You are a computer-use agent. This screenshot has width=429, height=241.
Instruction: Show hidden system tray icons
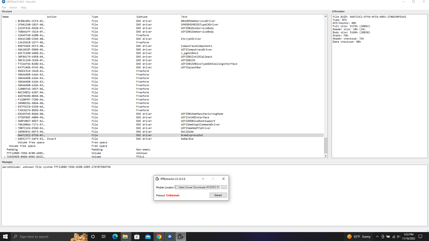click(x=377, y=237)
